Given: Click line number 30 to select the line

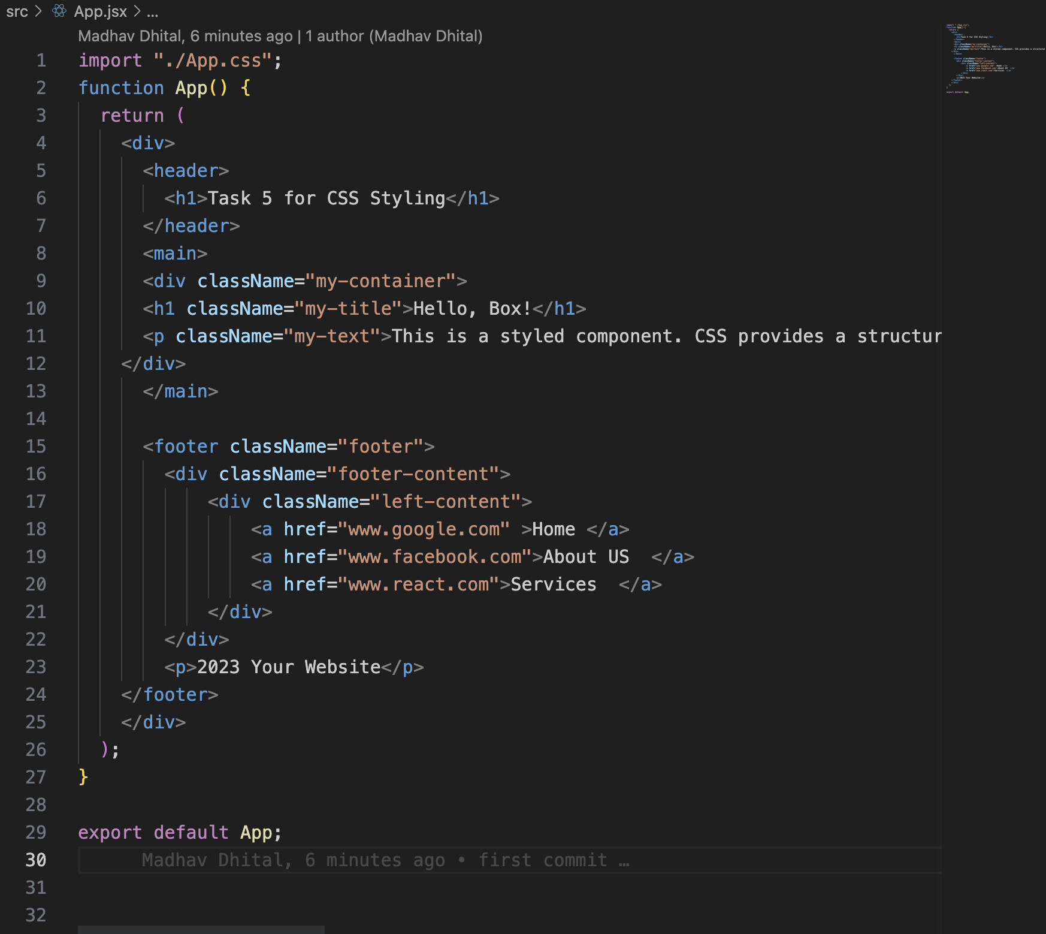Looking at the screenshot, I should click(36, 860).
